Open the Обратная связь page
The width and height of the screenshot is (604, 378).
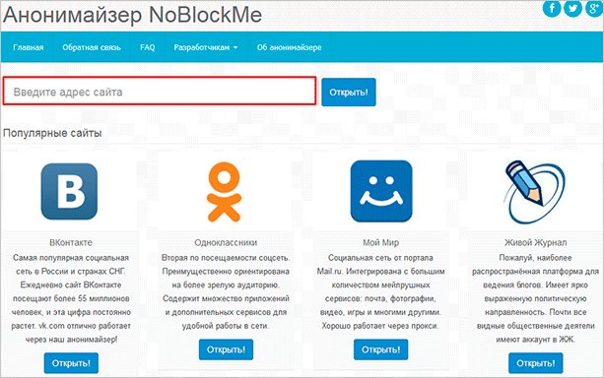92,47
